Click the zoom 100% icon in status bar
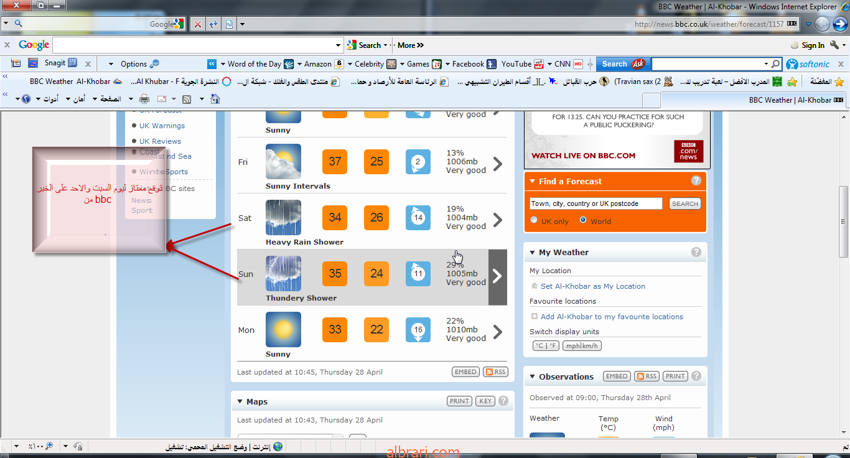Screen dimensions: 850x458 (49, 446)
